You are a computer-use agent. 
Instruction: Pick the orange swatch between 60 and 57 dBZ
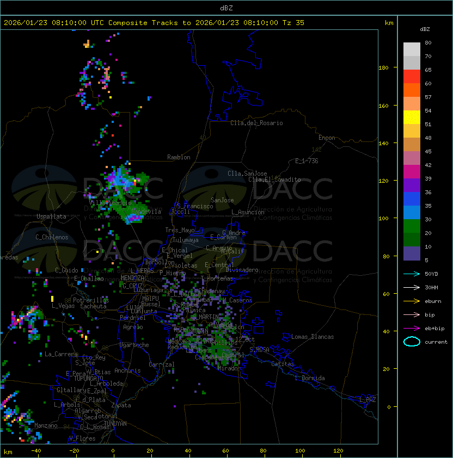pyautogui.click(x=412, y=90)
